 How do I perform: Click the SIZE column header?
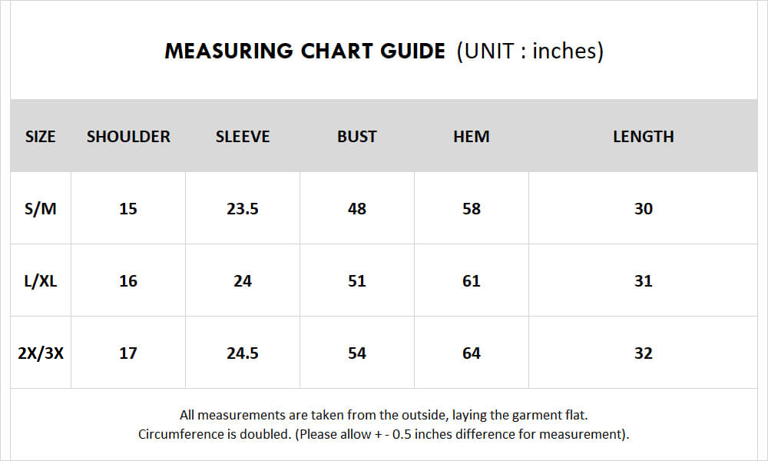(40, 136)
